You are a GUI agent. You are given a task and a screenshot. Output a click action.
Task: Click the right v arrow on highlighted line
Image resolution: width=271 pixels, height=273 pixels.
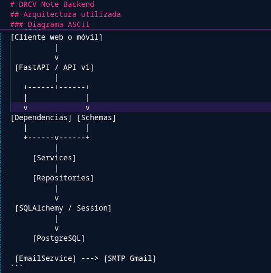pos(88,107)
